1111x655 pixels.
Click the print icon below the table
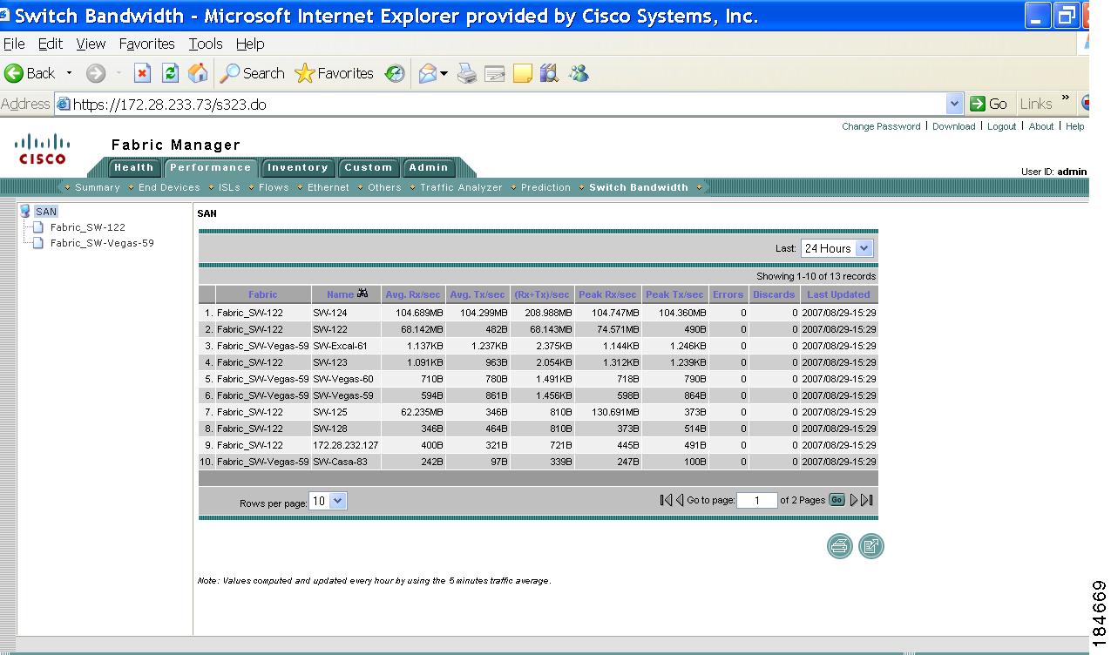coord(839,546)
